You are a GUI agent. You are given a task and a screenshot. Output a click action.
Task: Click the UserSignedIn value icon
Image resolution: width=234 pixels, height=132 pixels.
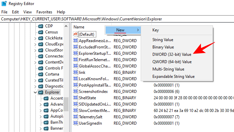pos(75,123)
